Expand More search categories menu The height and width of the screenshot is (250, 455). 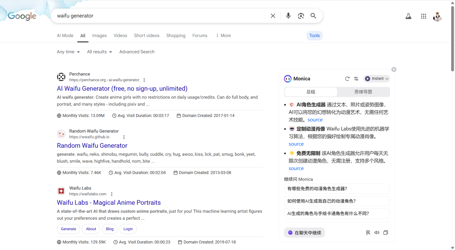point(223,36)
